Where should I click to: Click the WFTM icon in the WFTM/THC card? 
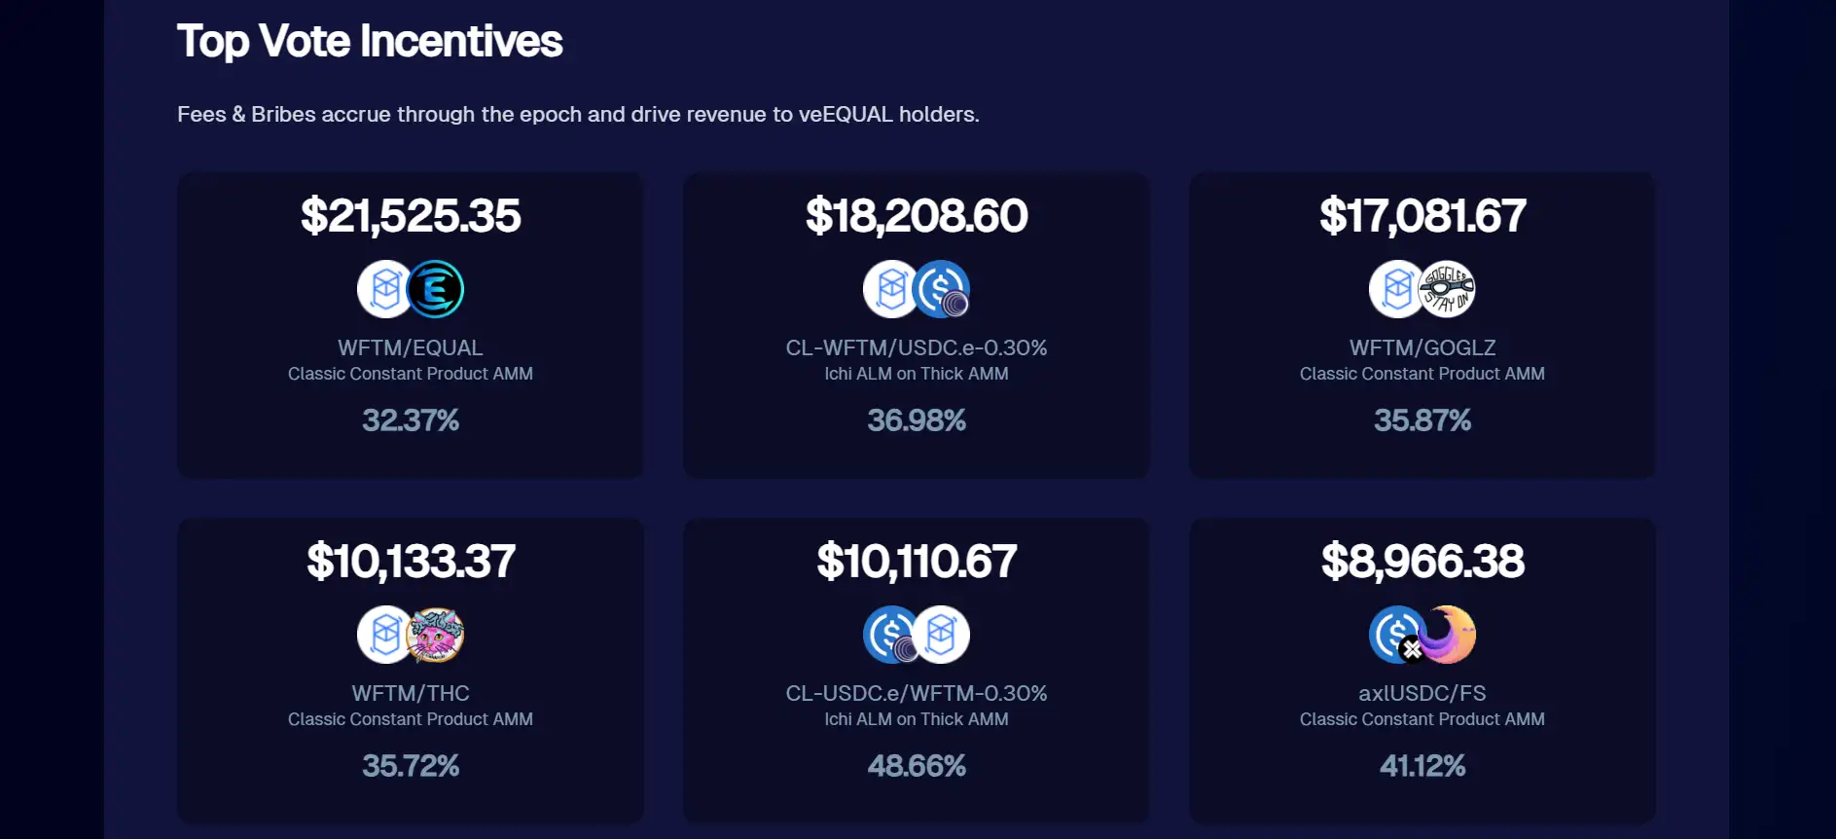point(384,635)
